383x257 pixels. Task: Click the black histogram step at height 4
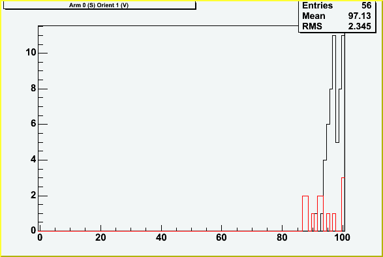(325, 196)
